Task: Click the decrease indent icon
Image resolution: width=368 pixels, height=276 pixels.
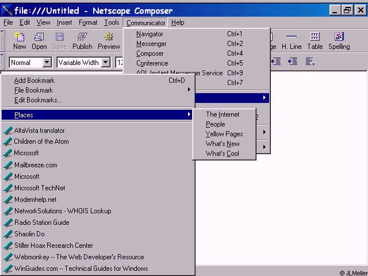Action: click(276, 62)
